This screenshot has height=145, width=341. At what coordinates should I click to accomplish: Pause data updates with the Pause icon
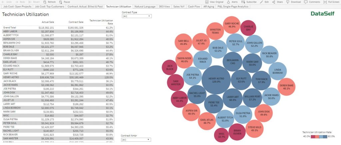60,2
